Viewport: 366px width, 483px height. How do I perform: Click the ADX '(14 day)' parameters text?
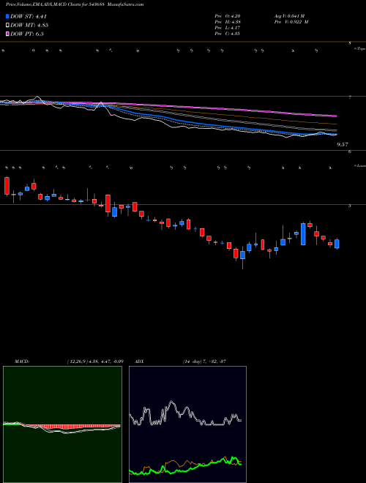(x=192, y=362)
